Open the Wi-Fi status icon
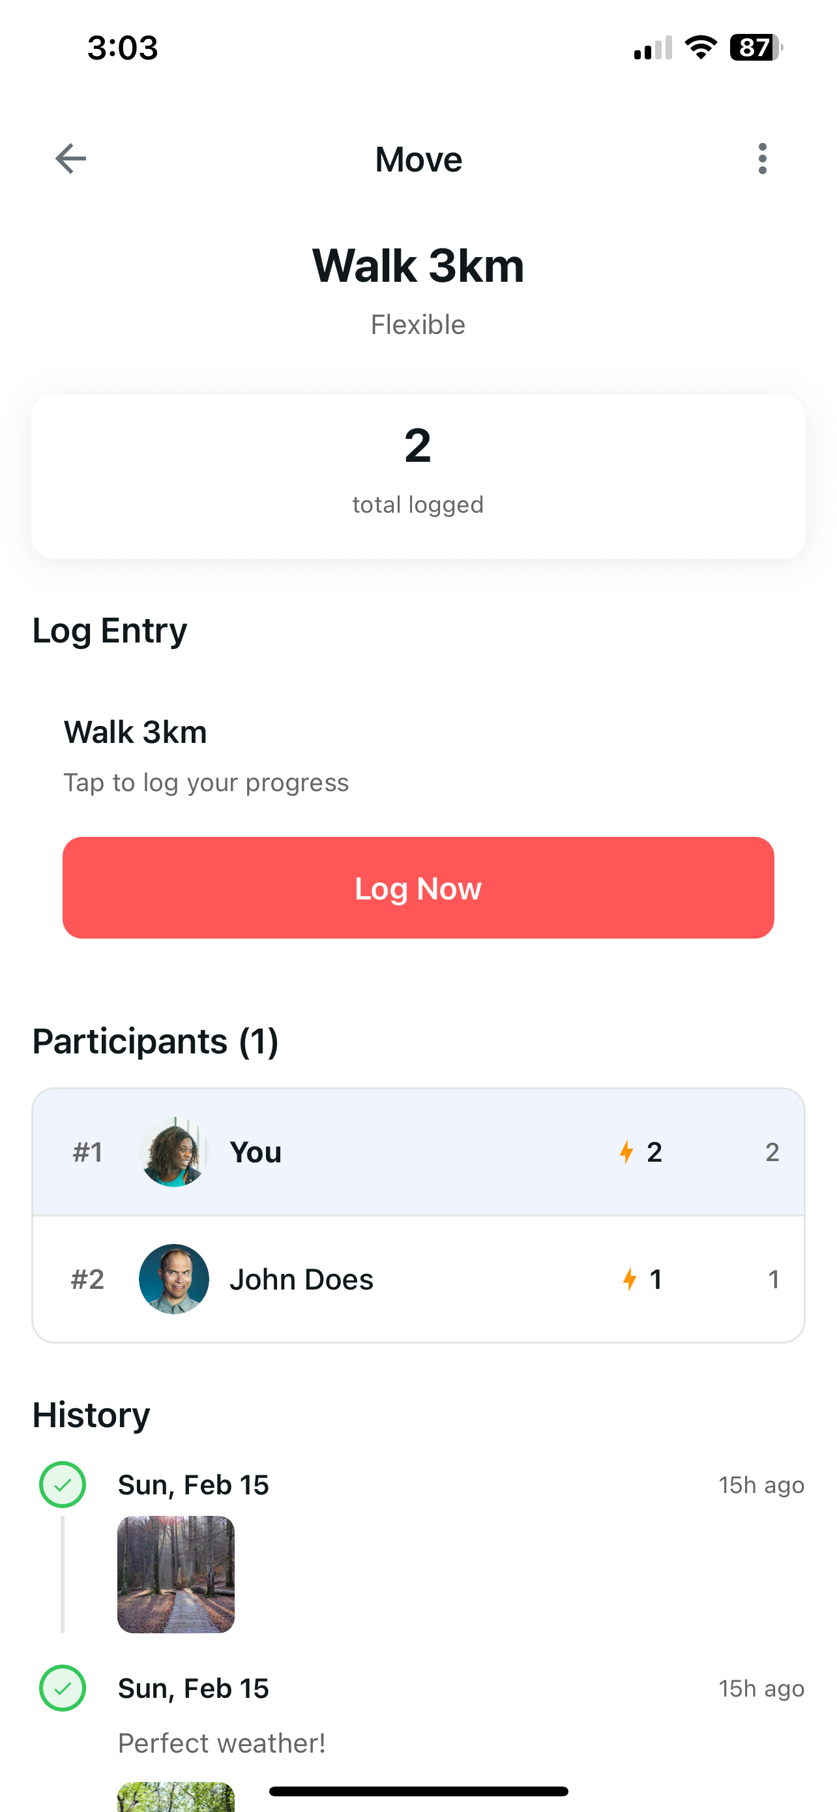The image size is (837, 1812). pyautogui.click(x=700, y=46)
